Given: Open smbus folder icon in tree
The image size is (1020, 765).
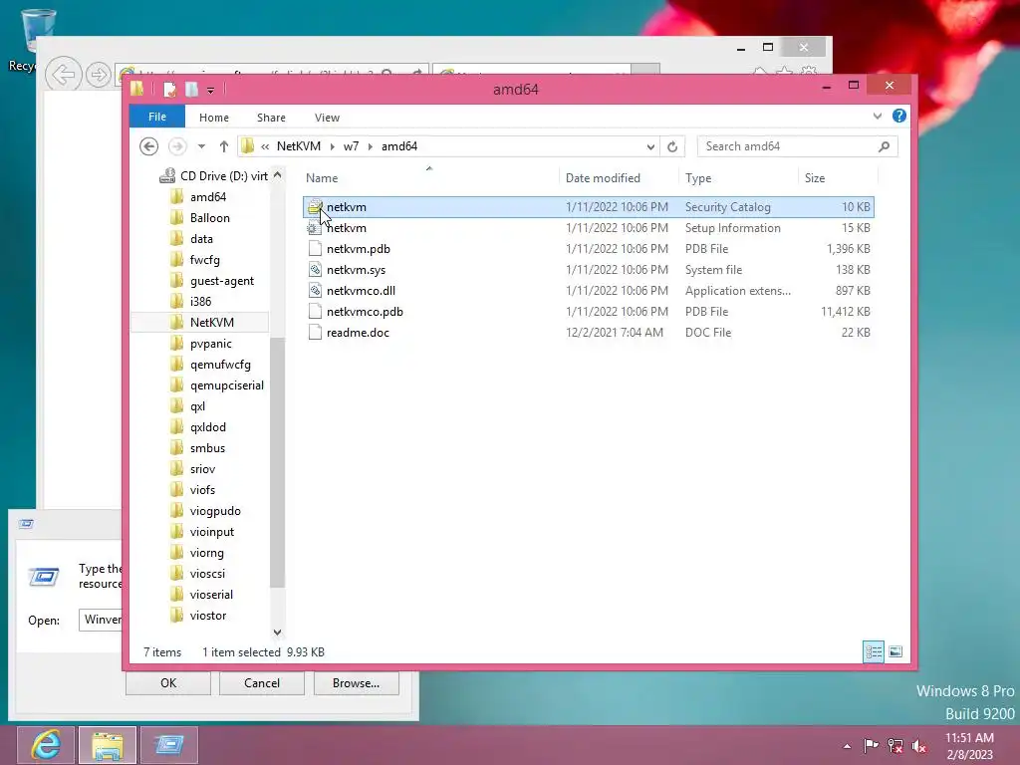Looking at the screenshot, I should 176,447.
